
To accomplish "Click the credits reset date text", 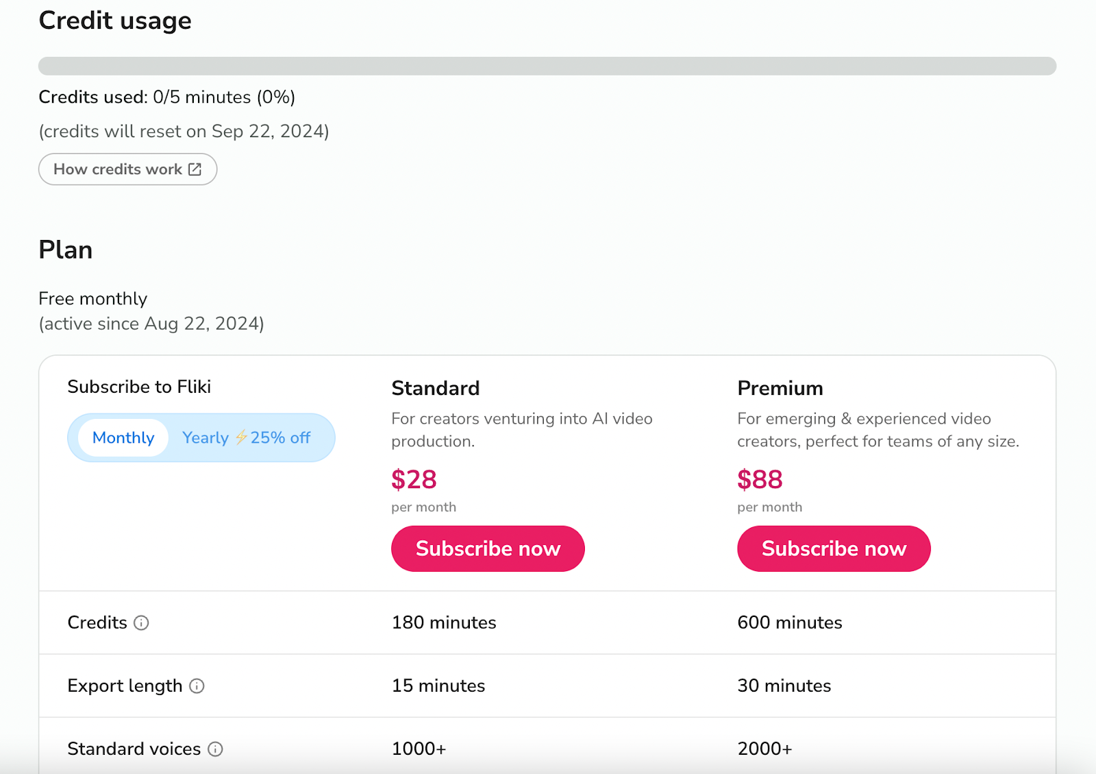I will 184,131.
